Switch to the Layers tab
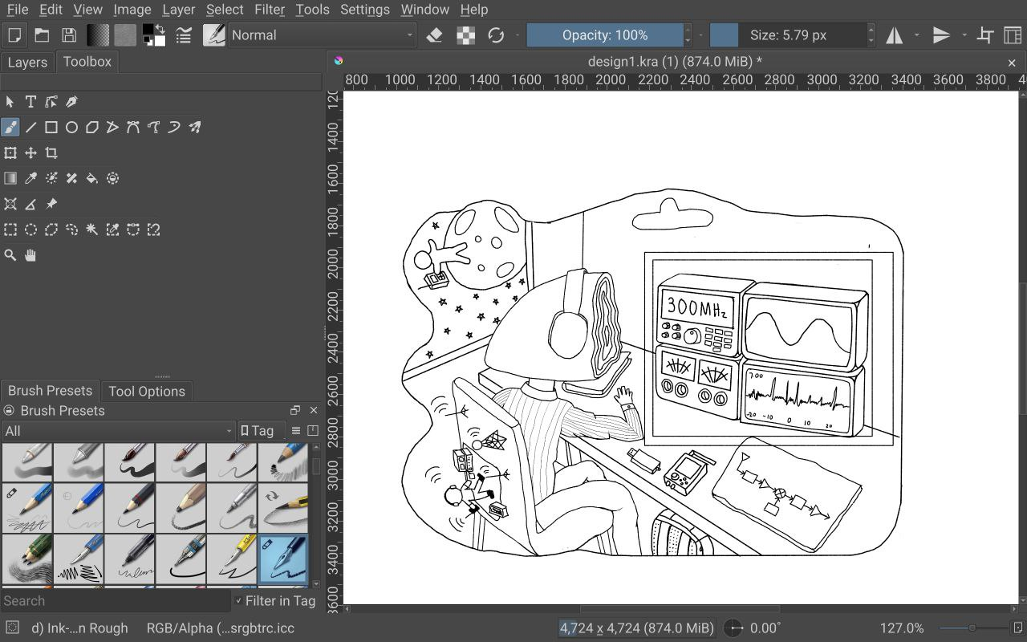This screenshot has width=1027, height=642. [27, 62]
